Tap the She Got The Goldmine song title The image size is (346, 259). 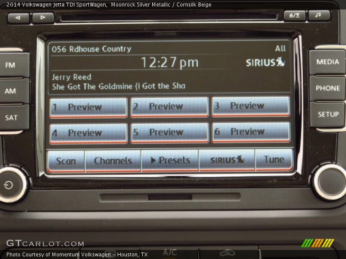119,86
